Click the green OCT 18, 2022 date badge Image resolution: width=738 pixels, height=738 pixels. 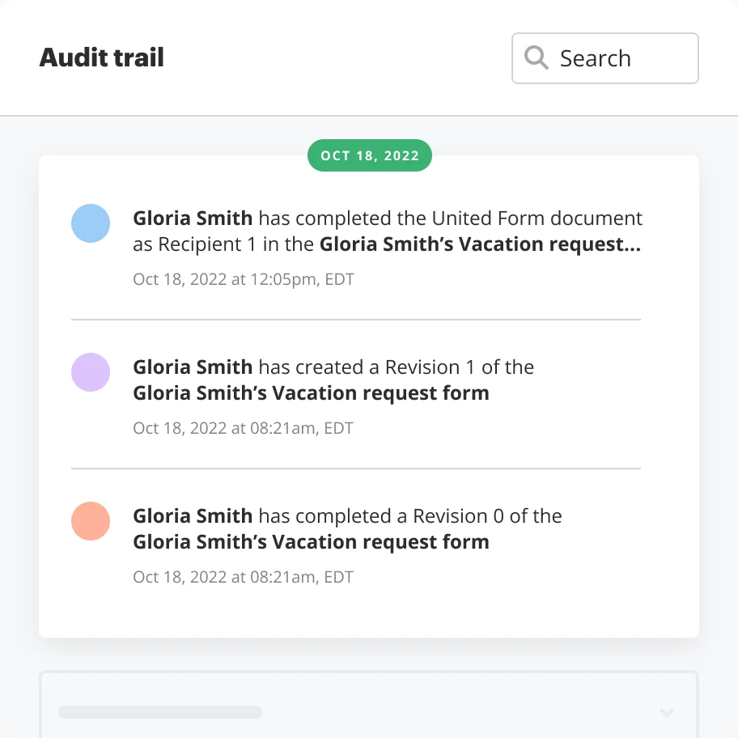(370, 155)
